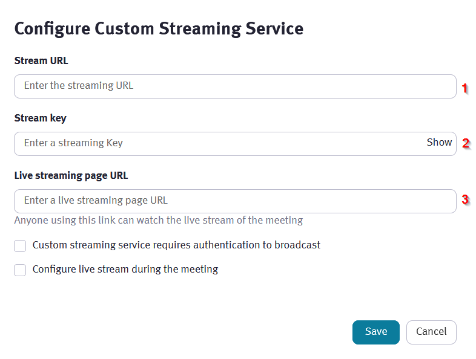
Task: Click the 'Enter a live streaming page URL' placeholder
Action: click(96, 200)
